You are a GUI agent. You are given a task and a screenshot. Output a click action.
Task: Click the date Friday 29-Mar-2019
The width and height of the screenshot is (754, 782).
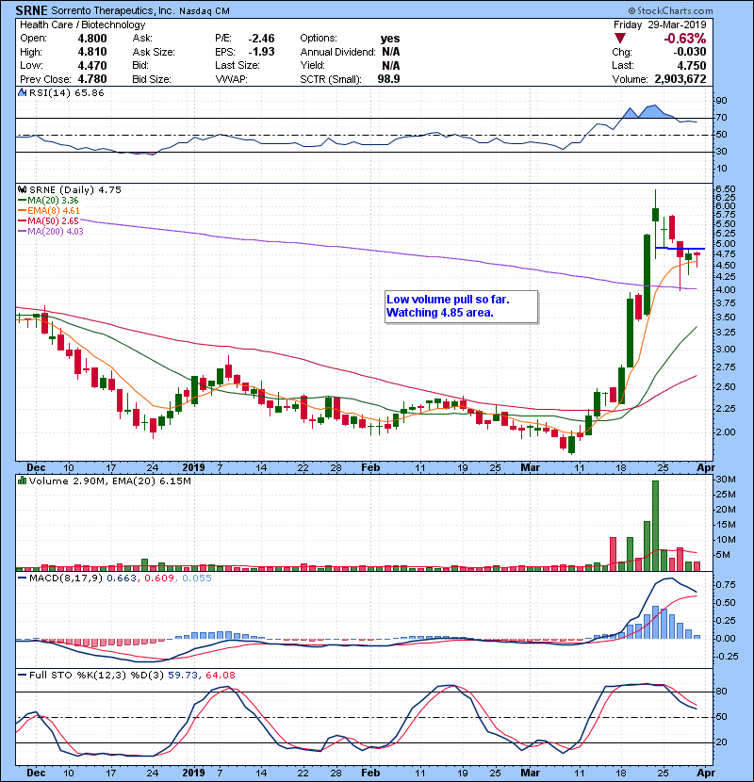pyautogui.click(x=660, y=24)
